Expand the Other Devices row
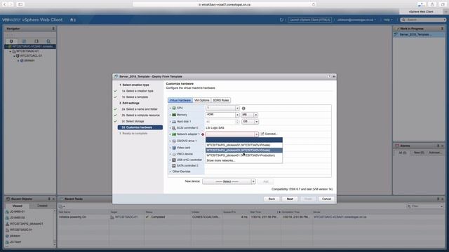This screenshot has width=449, height=252. (170, 171)
